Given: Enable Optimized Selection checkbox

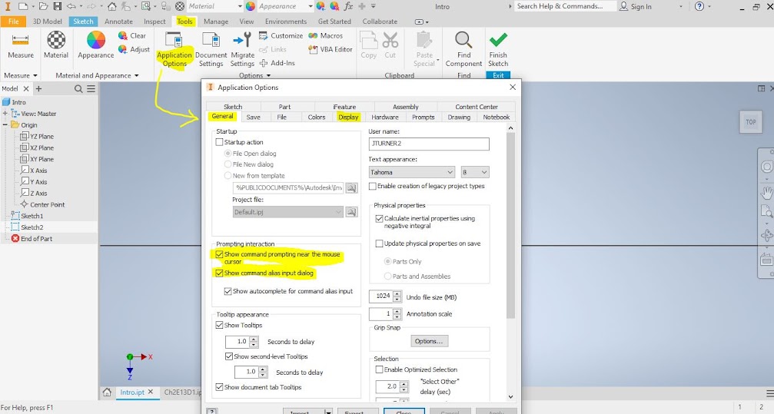Looking at the screenshot, I should tap(379, 369).
